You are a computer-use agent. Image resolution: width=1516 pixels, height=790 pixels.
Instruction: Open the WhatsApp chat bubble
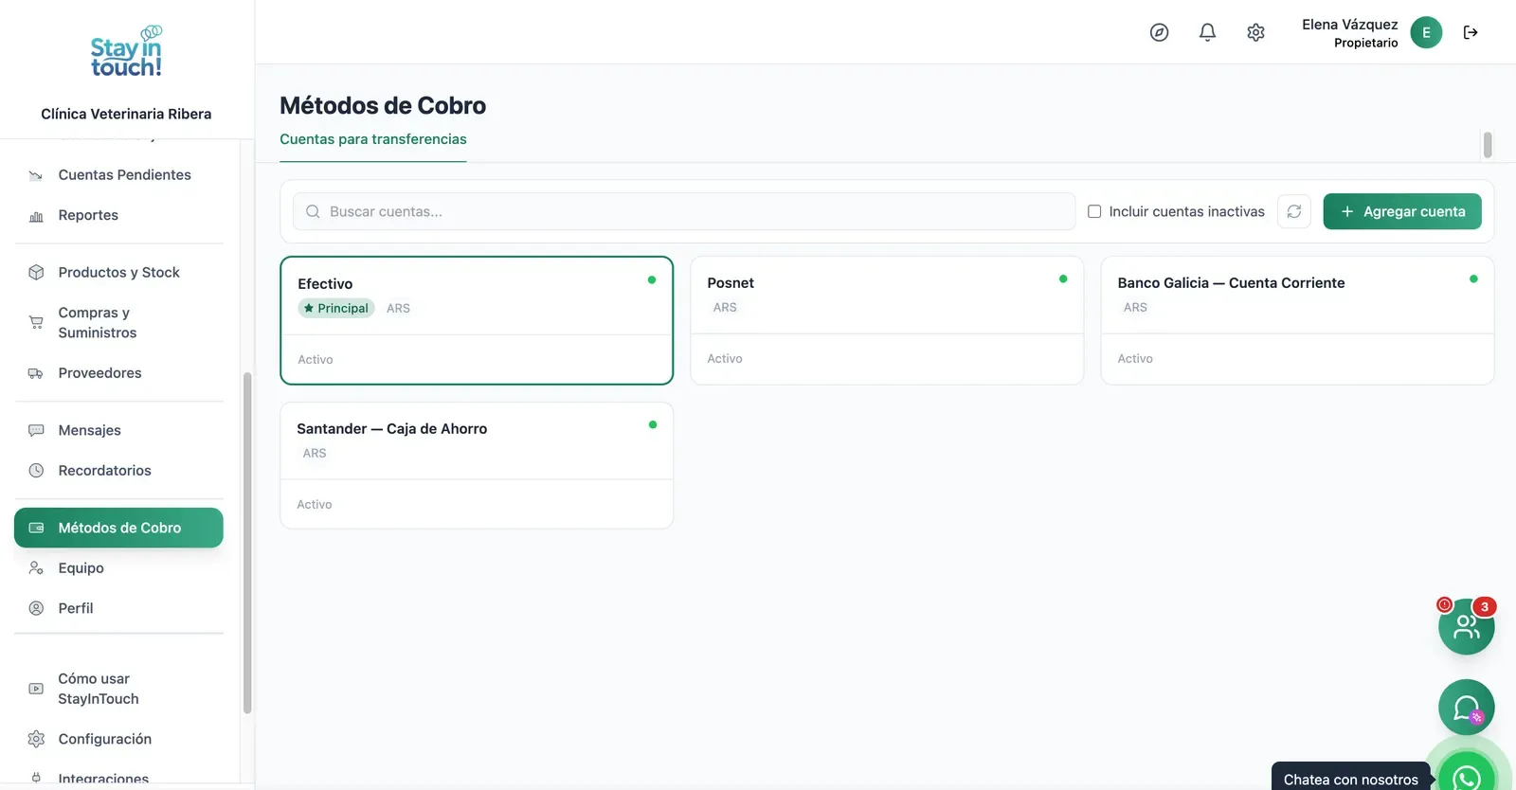(x=1467, y=775)
